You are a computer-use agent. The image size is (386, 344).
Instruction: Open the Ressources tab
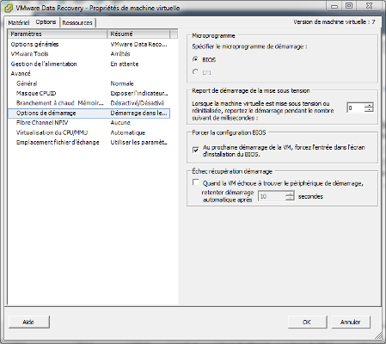[x=77, y=22]
